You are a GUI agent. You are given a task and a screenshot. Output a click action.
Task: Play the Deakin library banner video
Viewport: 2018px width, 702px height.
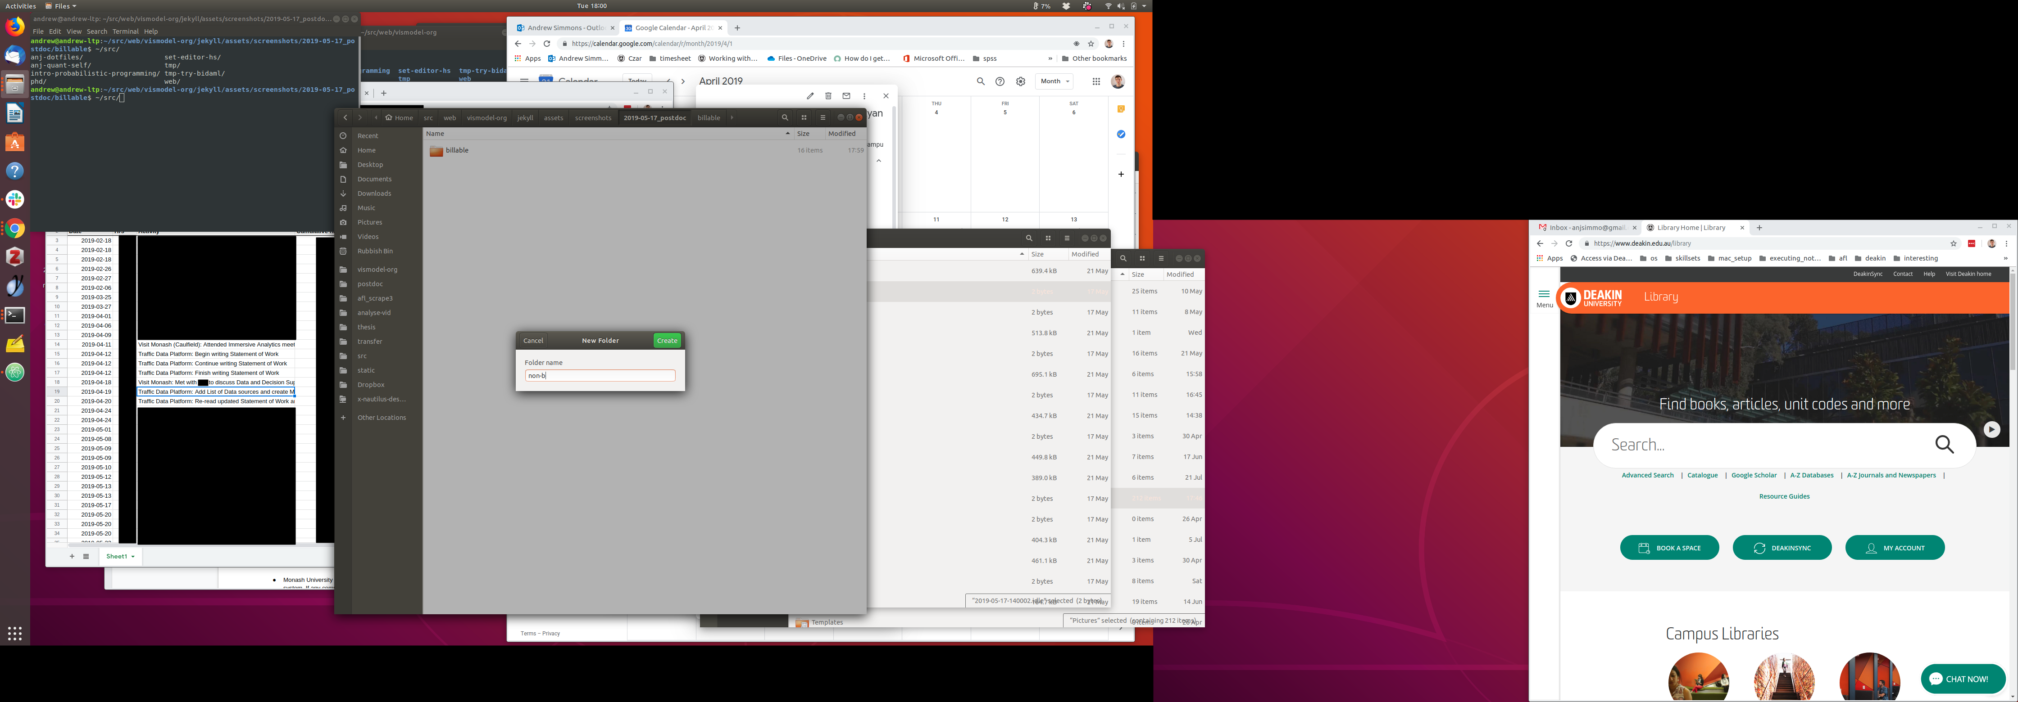(x=1991, y=429)
